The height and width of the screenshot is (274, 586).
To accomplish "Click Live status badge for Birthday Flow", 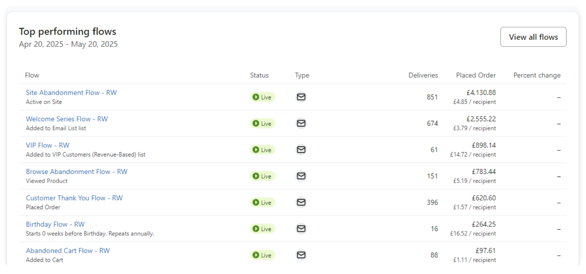I will 262,229.
